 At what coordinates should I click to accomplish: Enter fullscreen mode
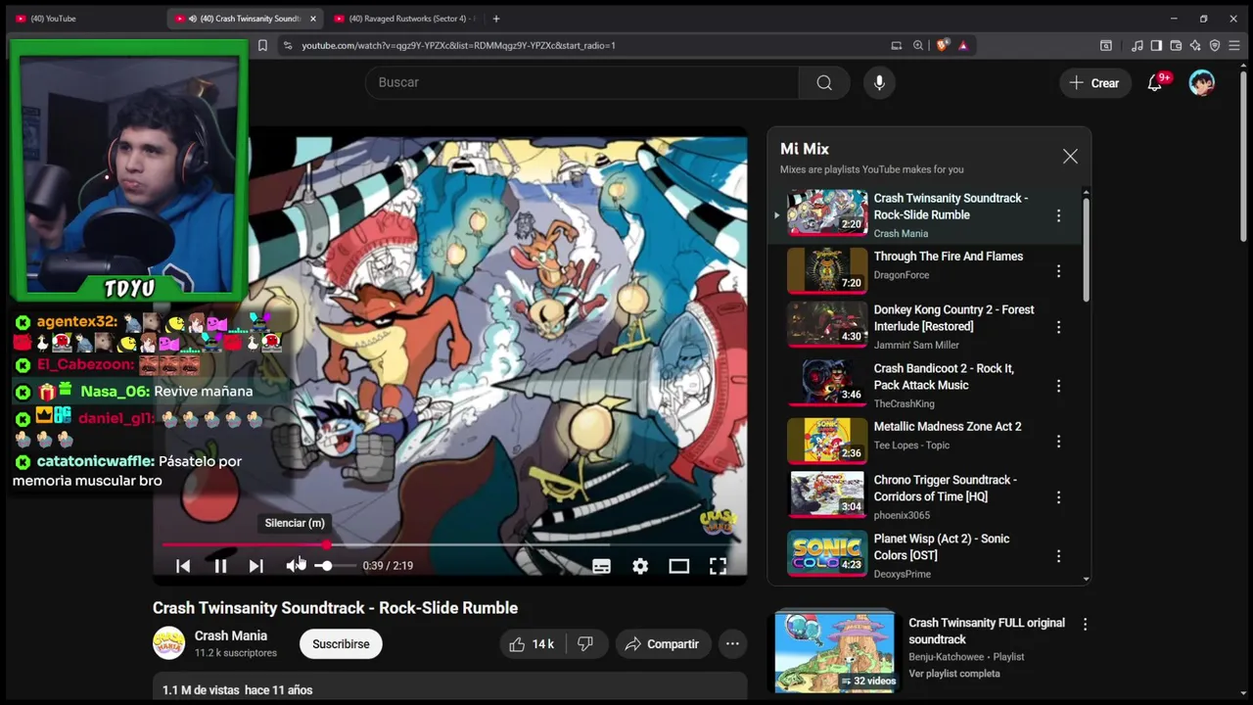pos(718,566)
